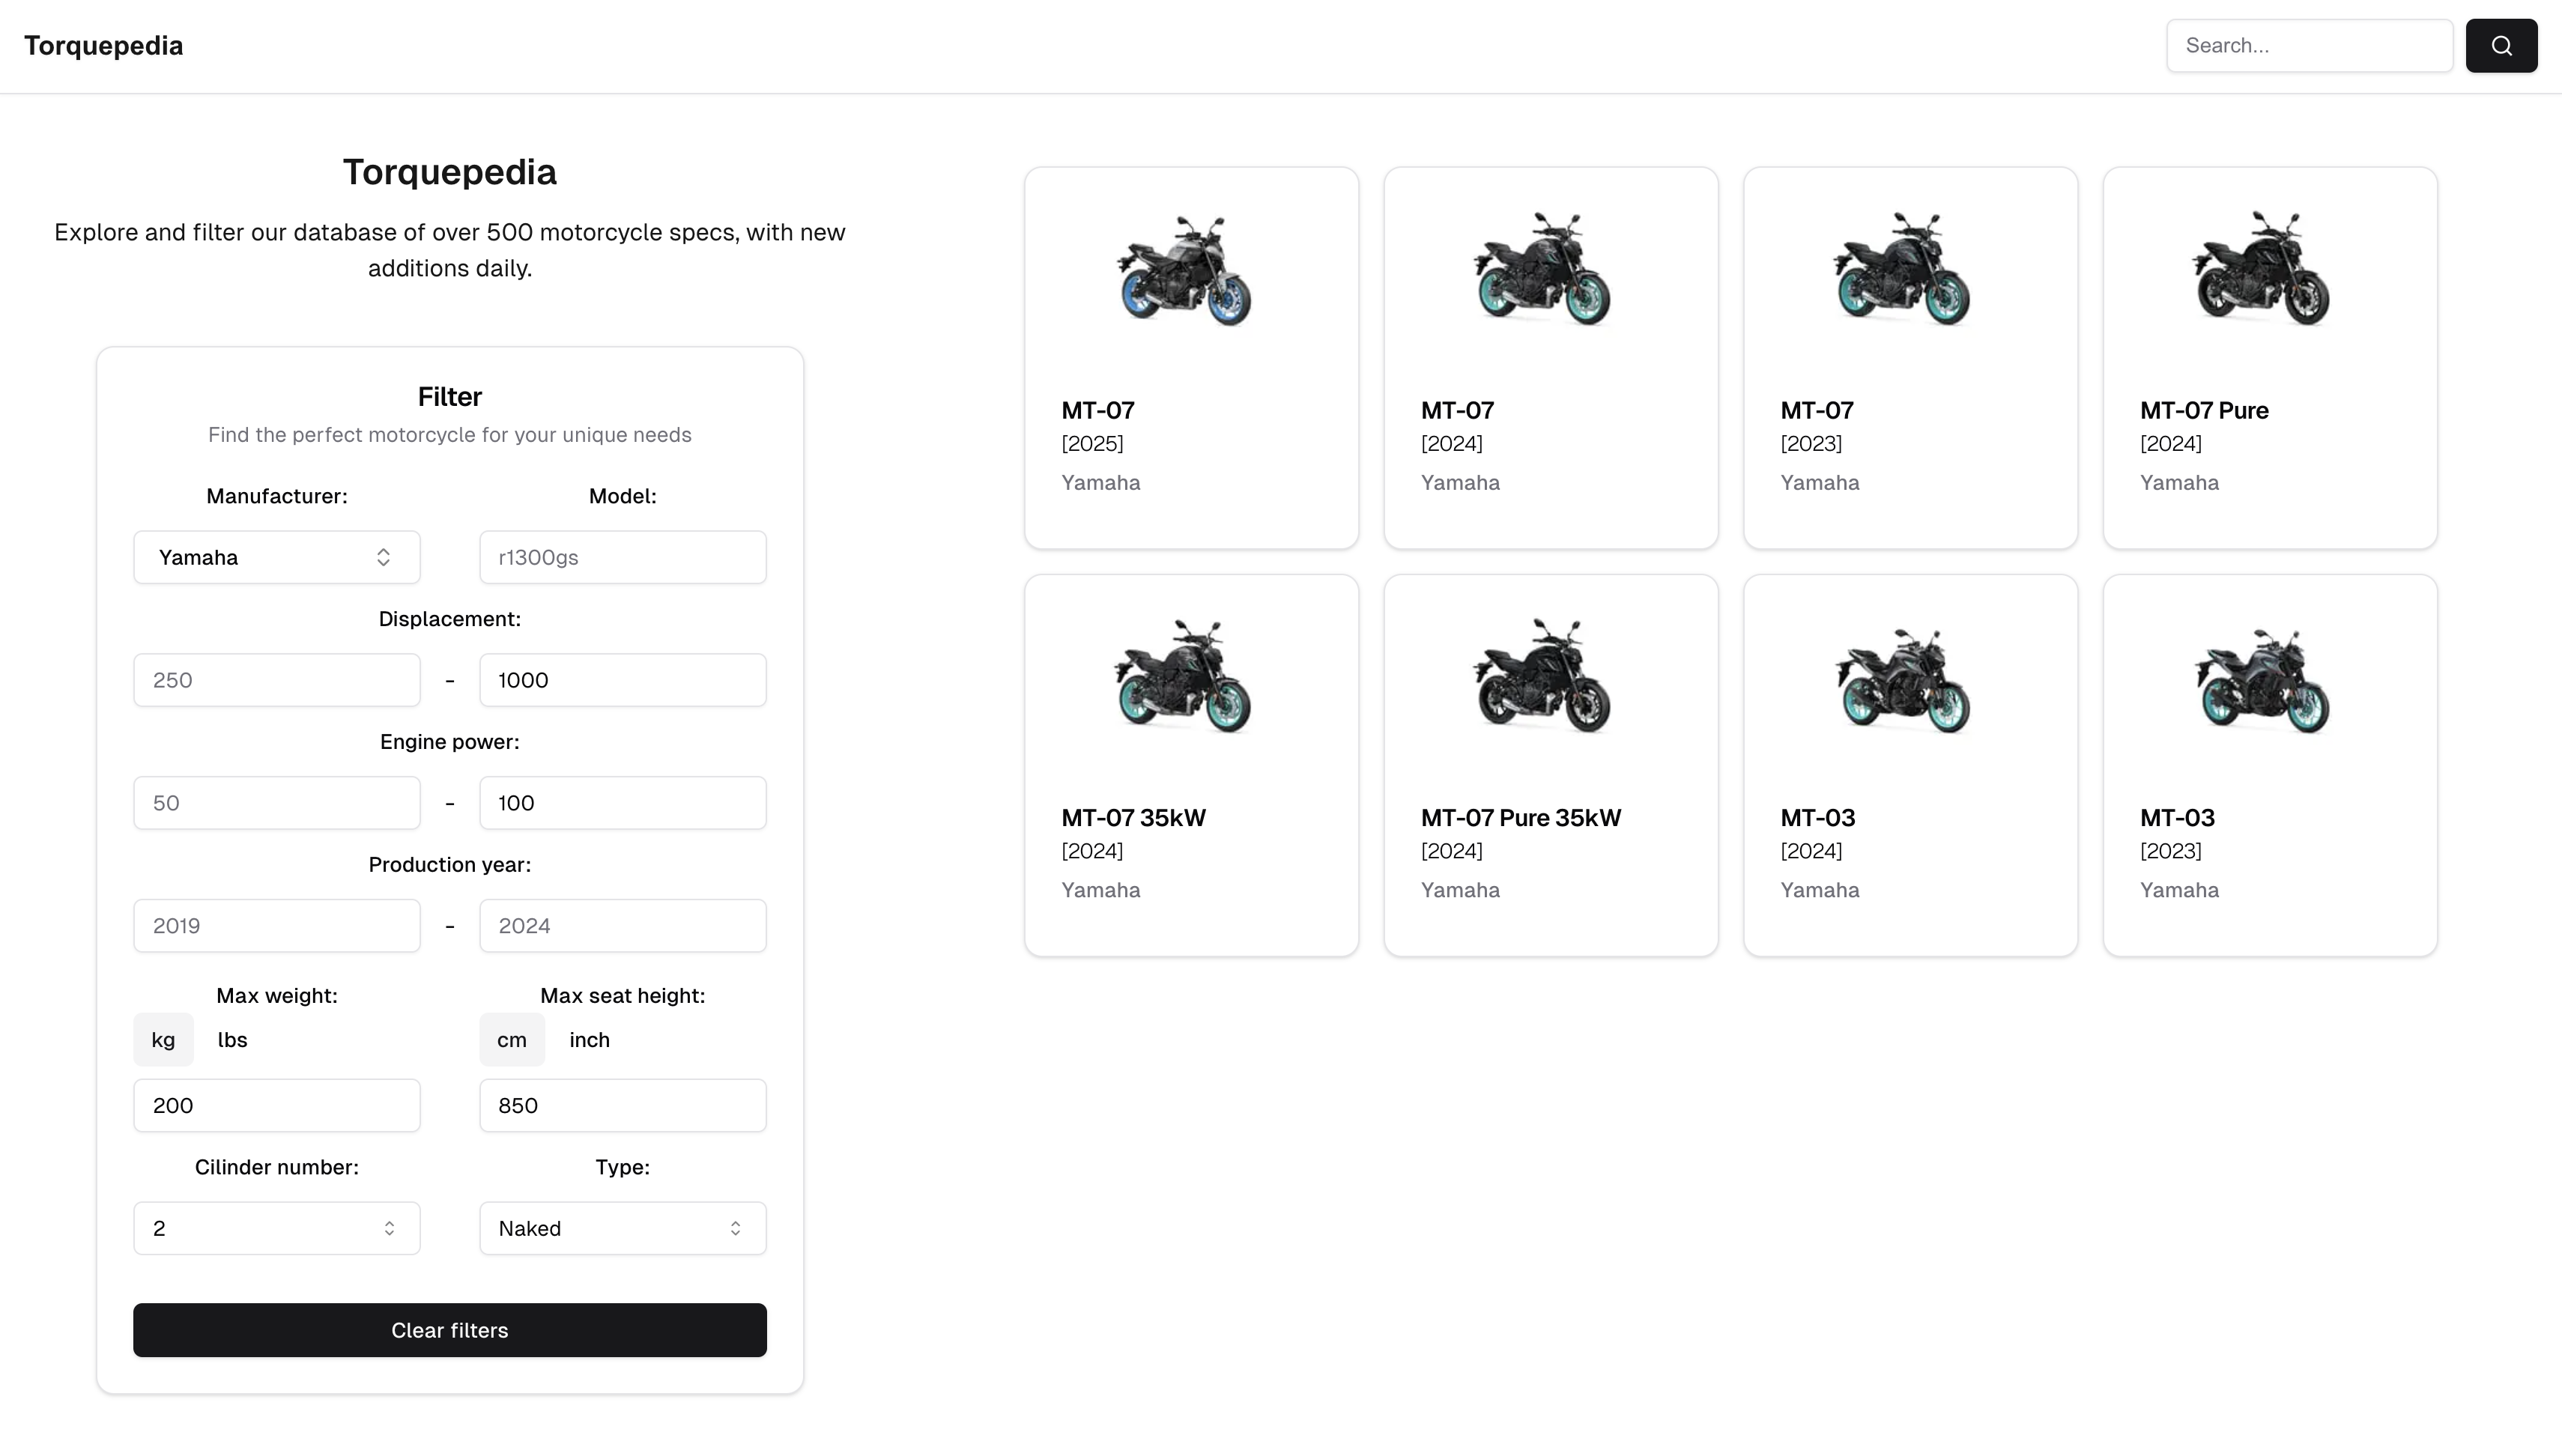Click the production year start field
The image size is (2562, 1456).
(277, 926)
